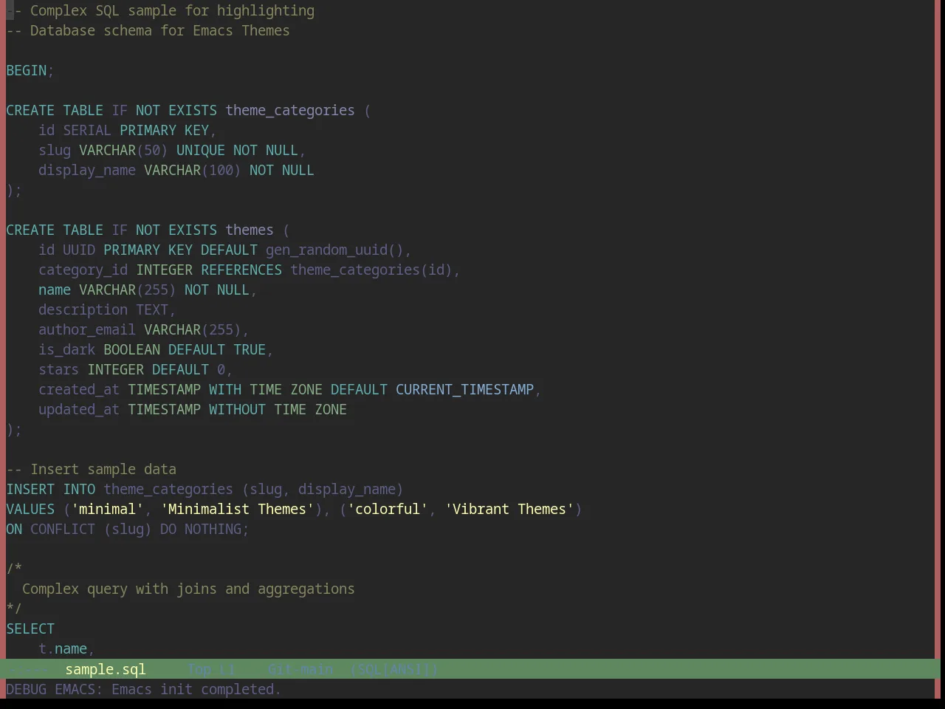945x709 pixels.
Task: Click the comment 'Complex SQL sample for highlighting'
Action: pos(172,11)
